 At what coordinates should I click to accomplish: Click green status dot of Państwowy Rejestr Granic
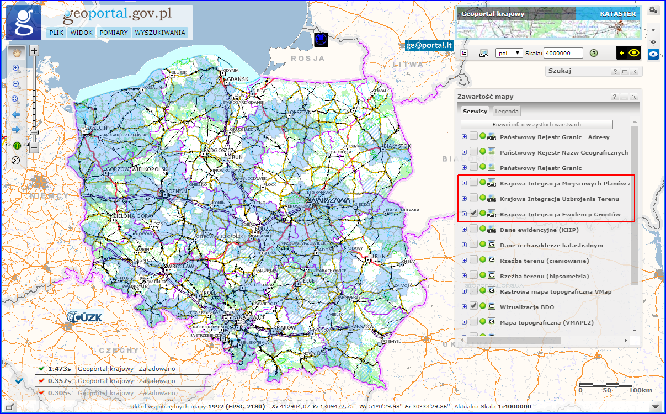482,167
